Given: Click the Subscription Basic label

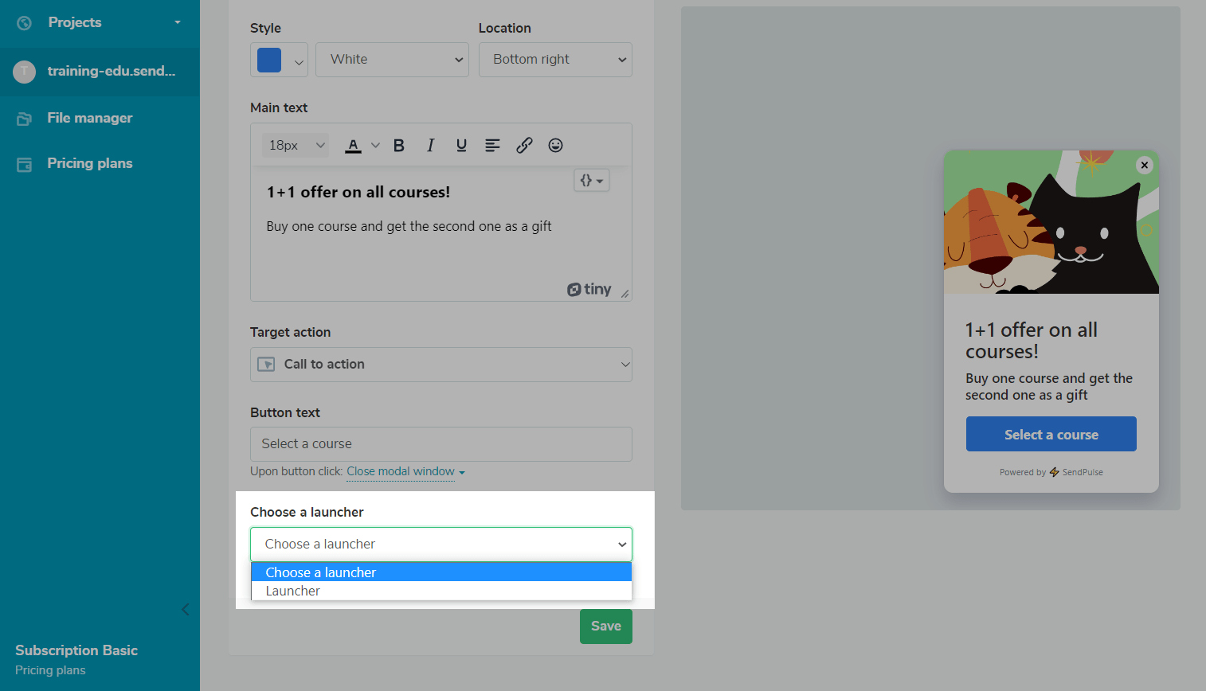Looking at the screenshot, I should tap(76, 650).
